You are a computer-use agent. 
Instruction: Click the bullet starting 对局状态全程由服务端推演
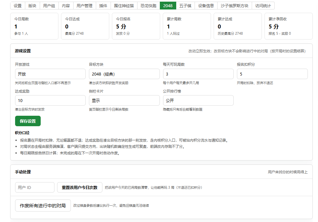click(103, 146)
